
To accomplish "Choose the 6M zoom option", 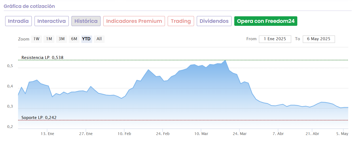I will pos(74,39).
